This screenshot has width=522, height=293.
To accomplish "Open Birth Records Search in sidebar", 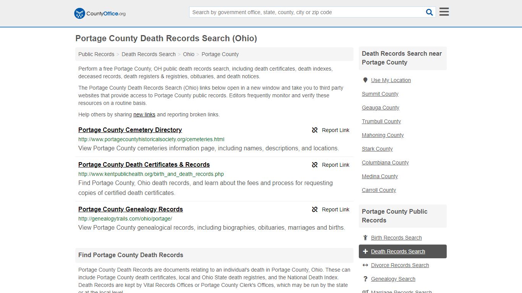I will click(396, 238).
